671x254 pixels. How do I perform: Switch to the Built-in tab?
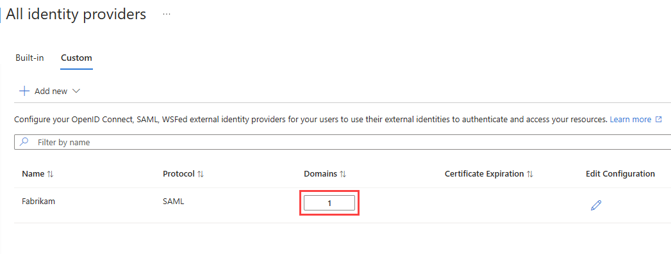[x=29, y=58]
